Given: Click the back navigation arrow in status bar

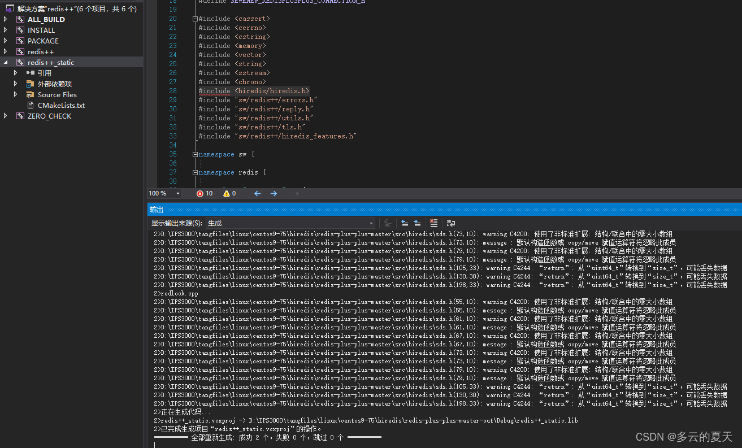Looking at the screenshot, I should [x=257, y=193].
